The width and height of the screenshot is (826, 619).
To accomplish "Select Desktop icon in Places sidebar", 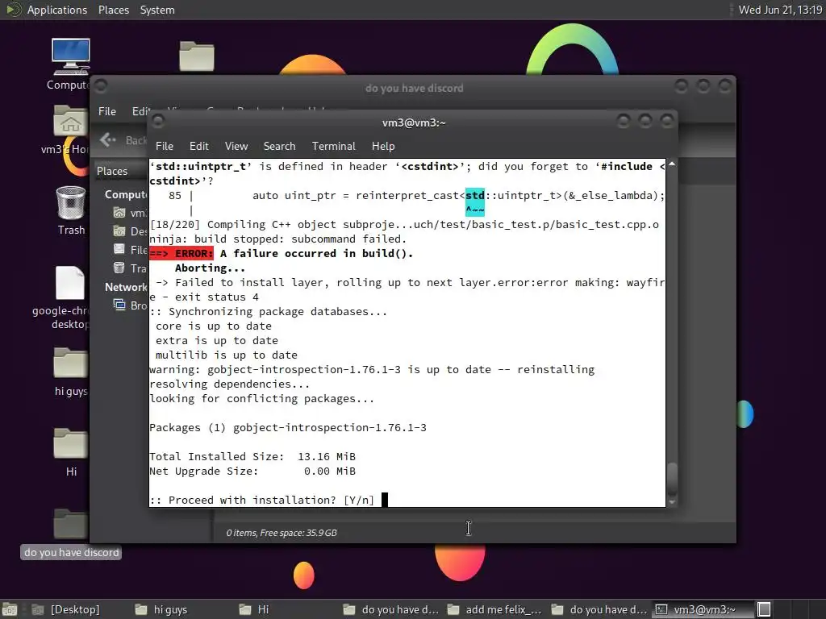I will (119, 231).
